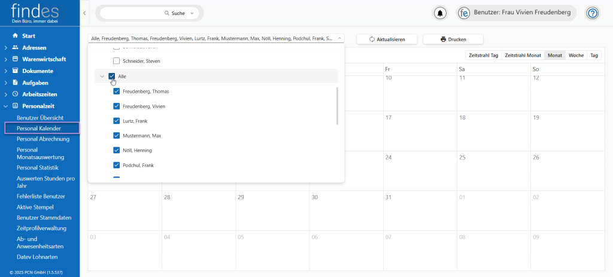Click the Start home icon in sidebar
613x277 pixels.
click(16, 36)
